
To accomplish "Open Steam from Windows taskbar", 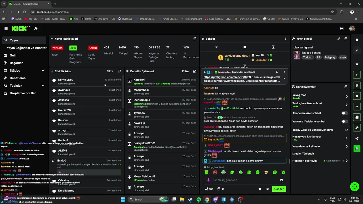I will tap(190, 199).
